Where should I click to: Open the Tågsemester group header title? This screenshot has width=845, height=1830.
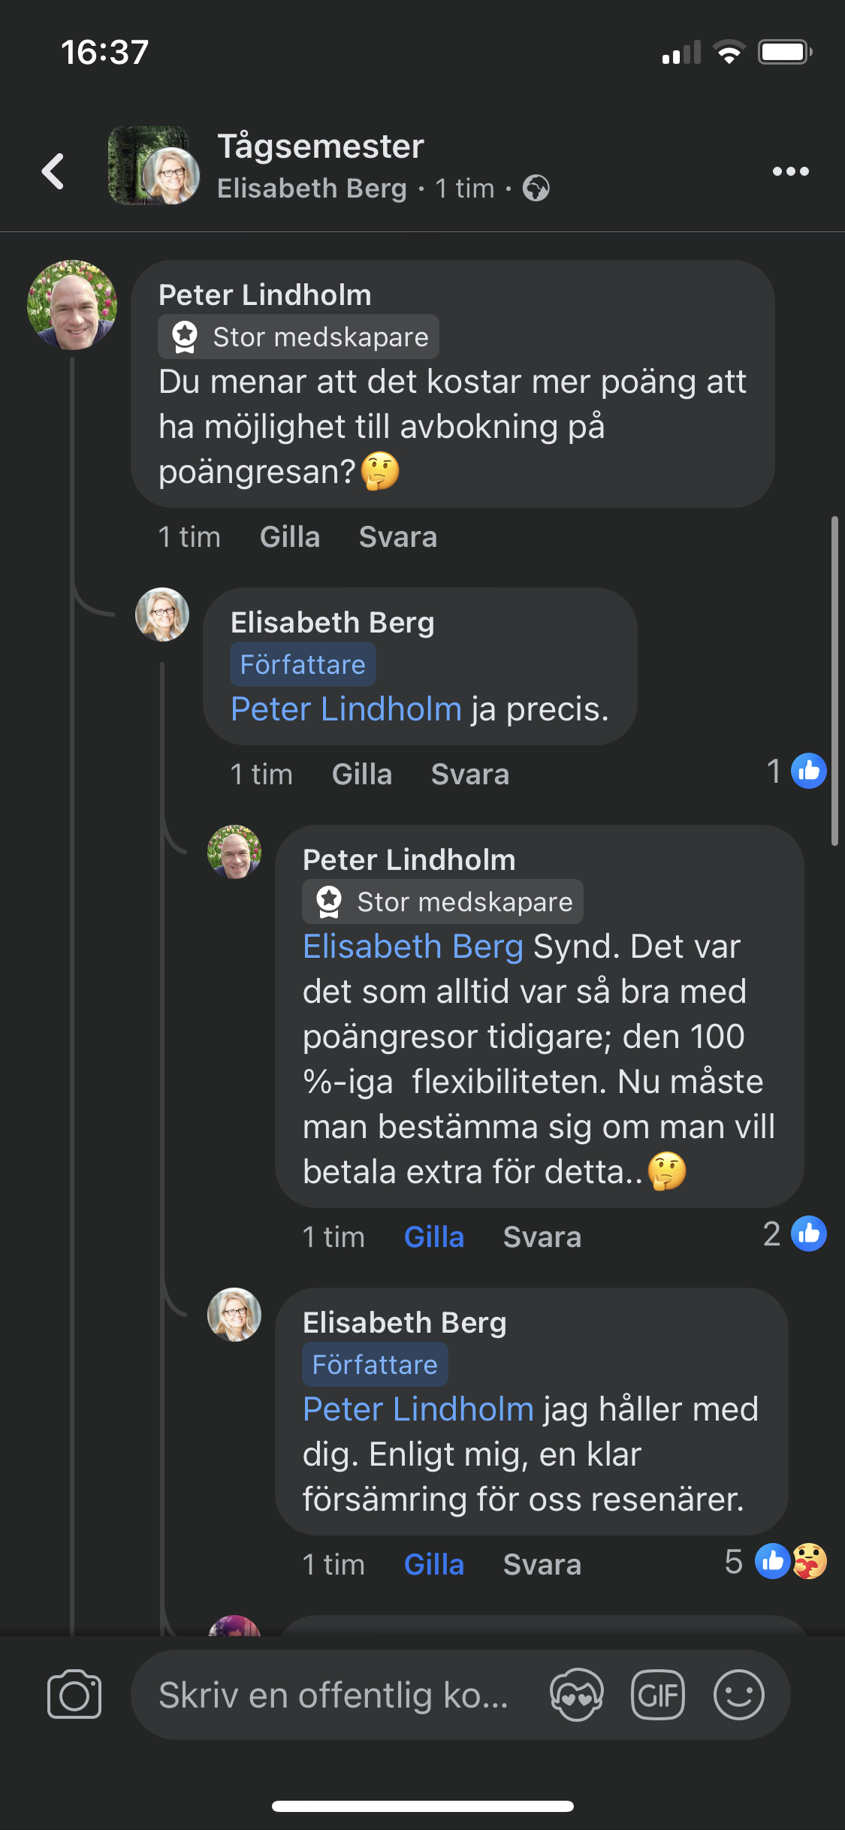321,146
